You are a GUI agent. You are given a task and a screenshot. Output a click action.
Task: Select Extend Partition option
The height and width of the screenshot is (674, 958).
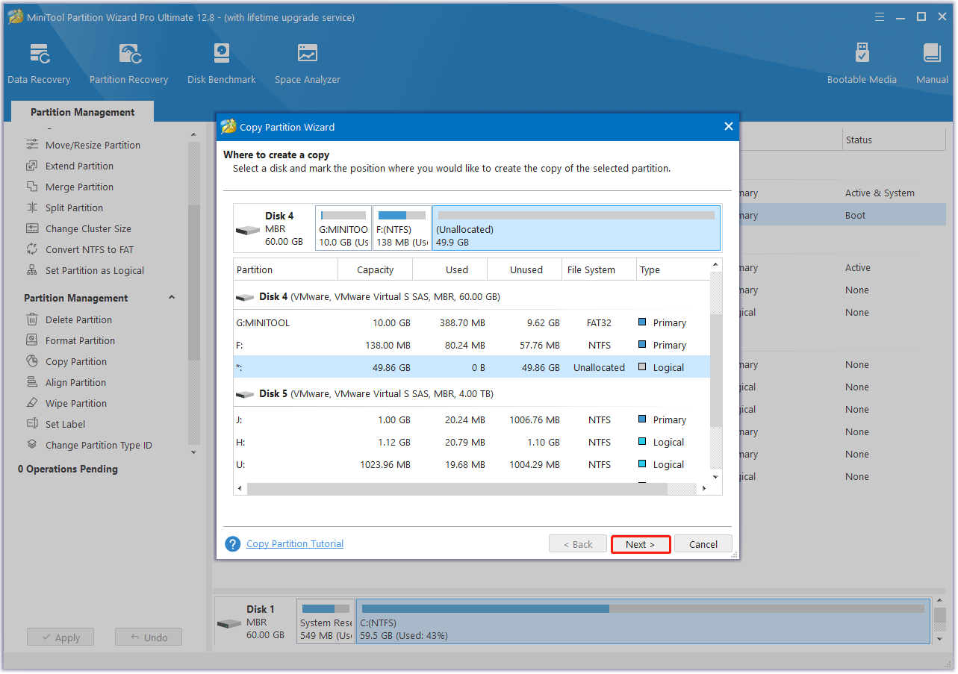(79, 166)
